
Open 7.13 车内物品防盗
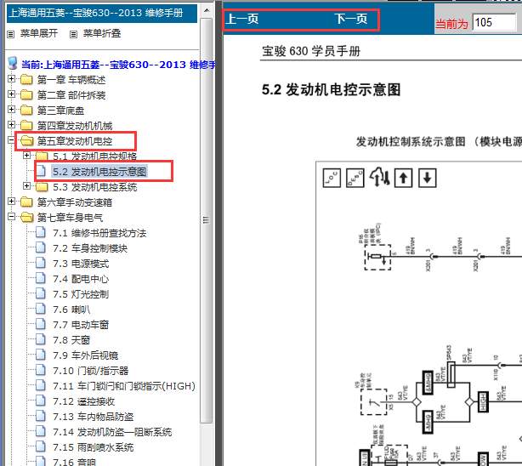coord(94,417)
